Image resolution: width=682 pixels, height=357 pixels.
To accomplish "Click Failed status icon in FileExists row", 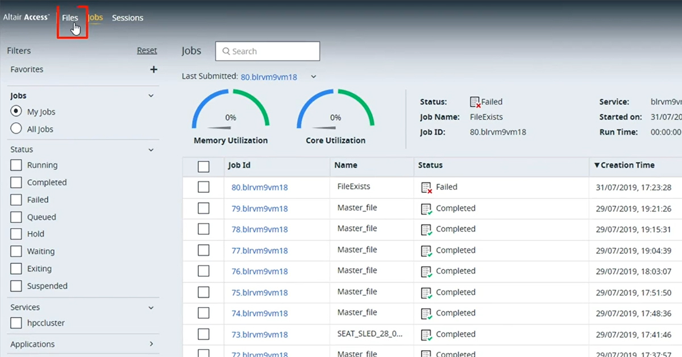I will (x=426, y=188).
